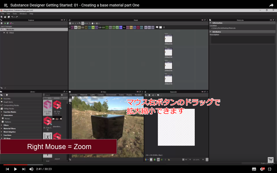277x173 pixels.
Task: Add a frame to the graph
Action: click(x=161, y=27)
